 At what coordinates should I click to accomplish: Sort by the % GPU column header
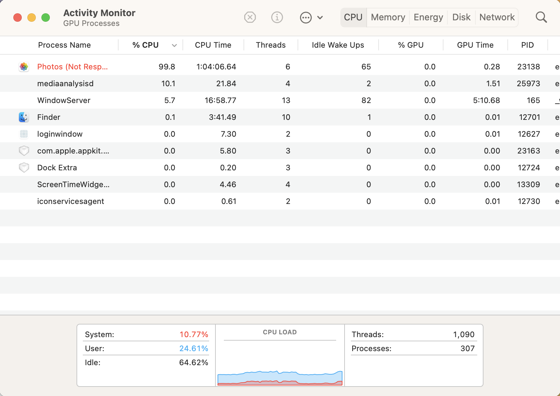point(411,45)
